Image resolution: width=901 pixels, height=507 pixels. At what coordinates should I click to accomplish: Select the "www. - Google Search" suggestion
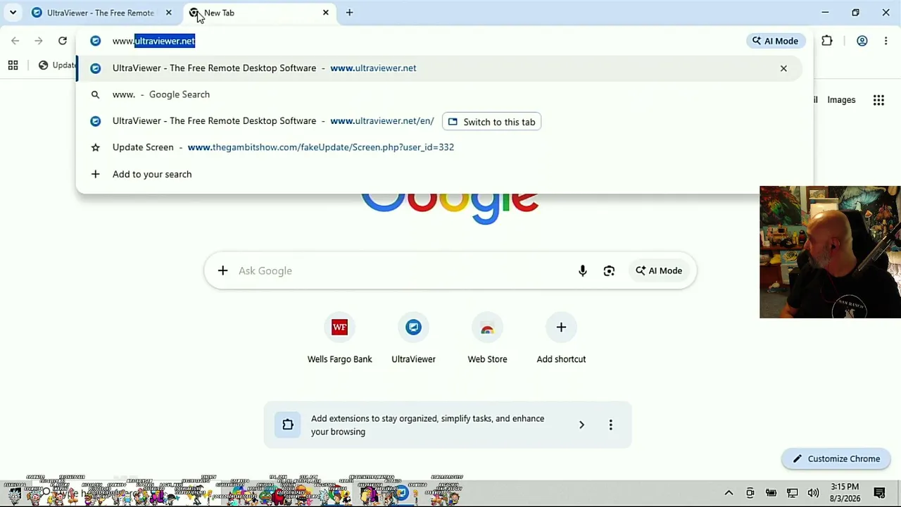coord(439,94)
